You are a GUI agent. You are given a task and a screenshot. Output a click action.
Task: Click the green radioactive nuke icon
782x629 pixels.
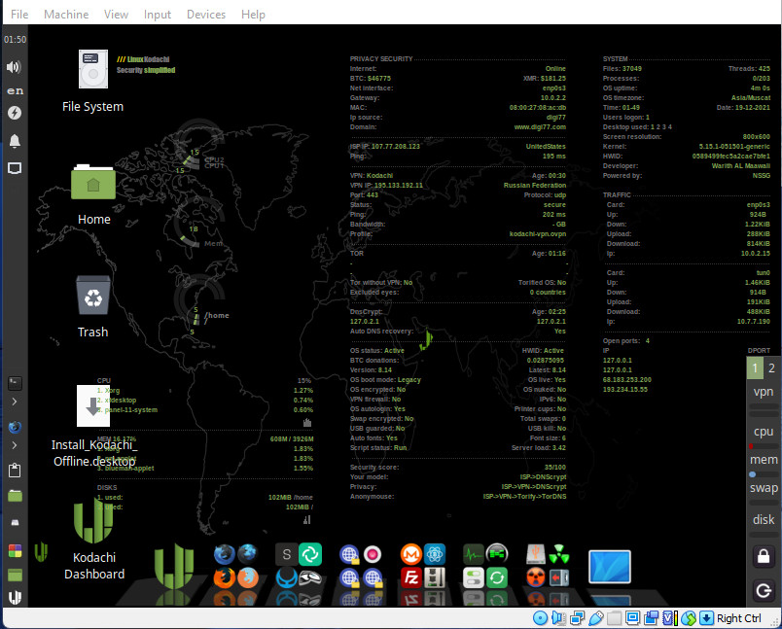559,554
